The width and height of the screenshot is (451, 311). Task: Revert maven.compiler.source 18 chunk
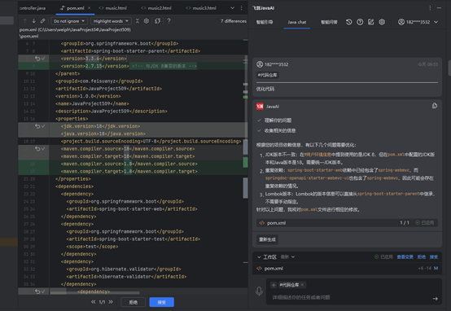pyautogui.click(x=37, y=149)
